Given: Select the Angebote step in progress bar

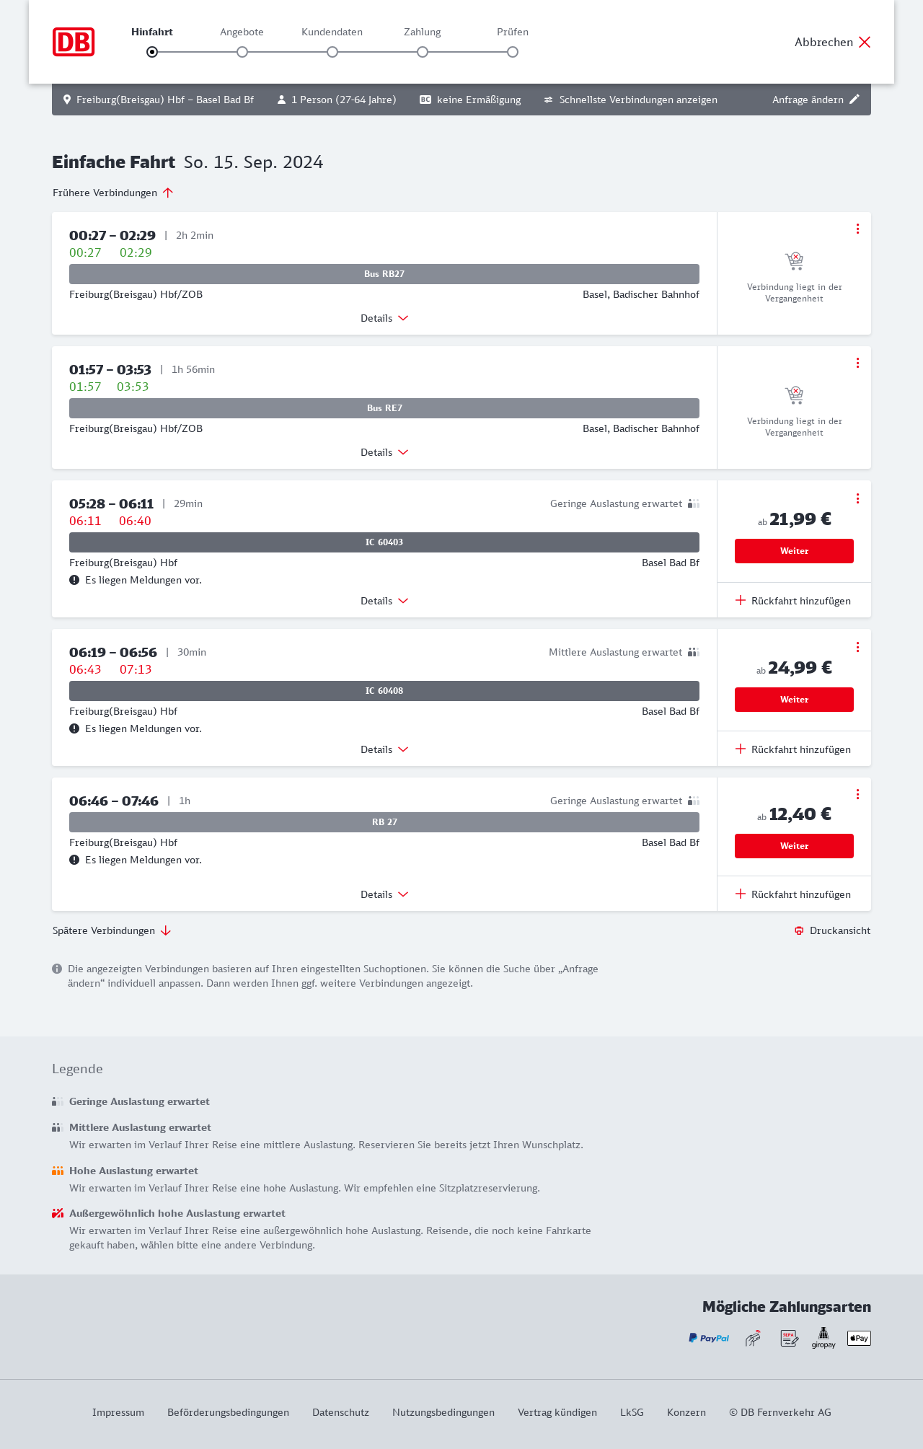Looking at the screenshot, I should coord(242,51).
